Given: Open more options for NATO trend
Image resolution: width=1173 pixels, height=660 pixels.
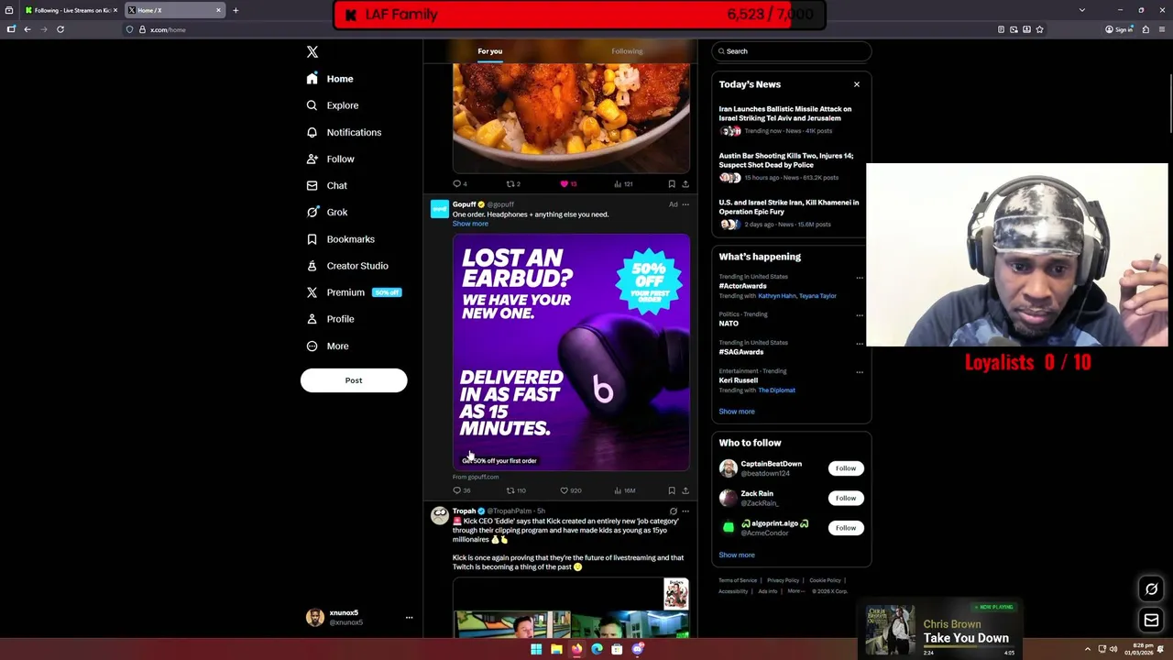Looking at the screenshot, I should (x=860, y=314).
